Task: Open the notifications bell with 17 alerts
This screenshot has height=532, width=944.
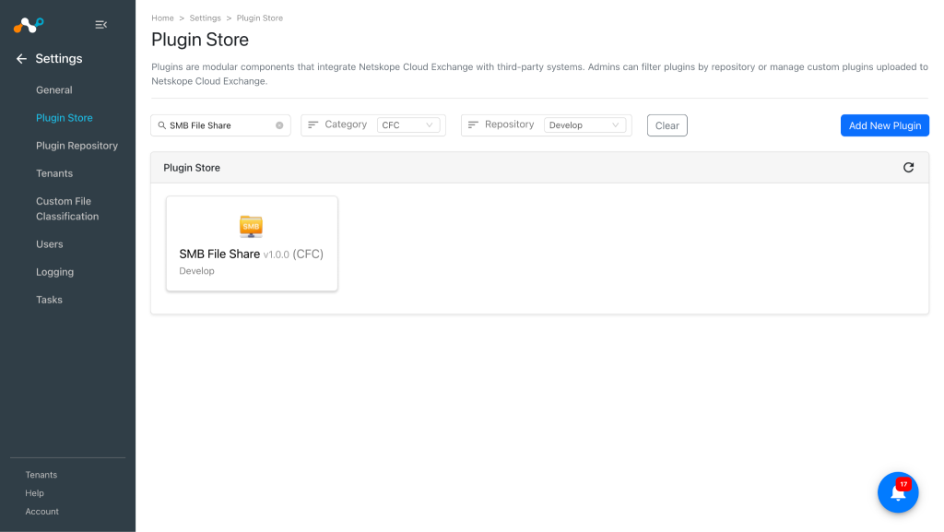Action: [898, 492]
